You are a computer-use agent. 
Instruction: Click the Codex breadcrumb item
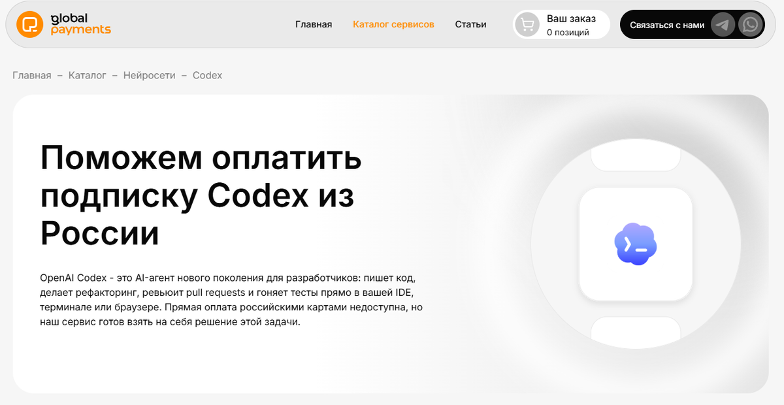[208, 75]
